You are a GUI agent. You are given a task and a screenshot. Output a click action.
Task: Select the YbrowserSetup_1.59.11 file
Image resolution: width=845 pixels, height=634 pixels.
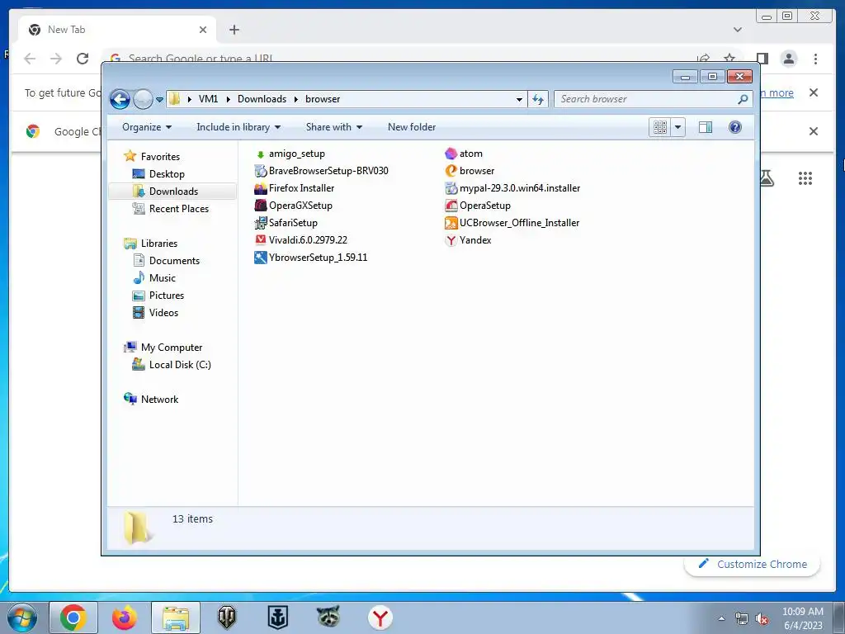pos(311,258)
